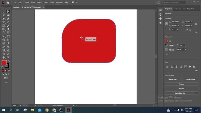The height and width of the screenshot is (113, 201).
Task: Pick the Width tool
Action: 3,36
